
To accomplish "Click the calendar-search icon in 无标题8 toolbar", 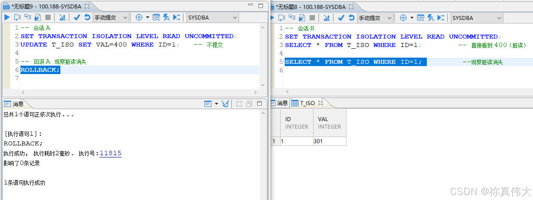I will point(421,18).
